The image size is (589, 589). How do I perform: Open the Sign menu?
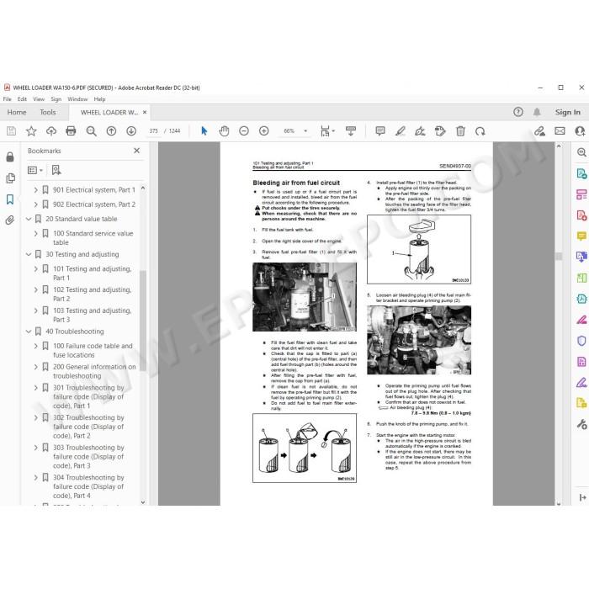(56, 99)
